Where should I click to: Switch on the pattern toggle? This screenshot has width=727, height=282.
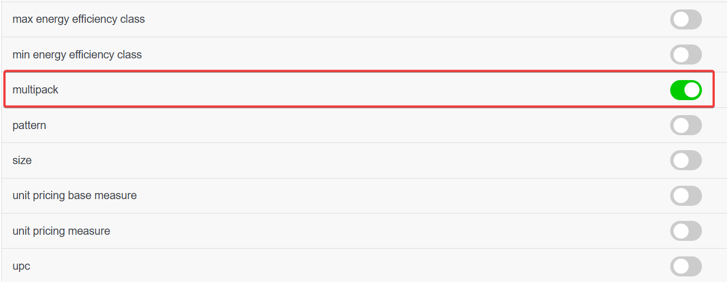(686, 125)
